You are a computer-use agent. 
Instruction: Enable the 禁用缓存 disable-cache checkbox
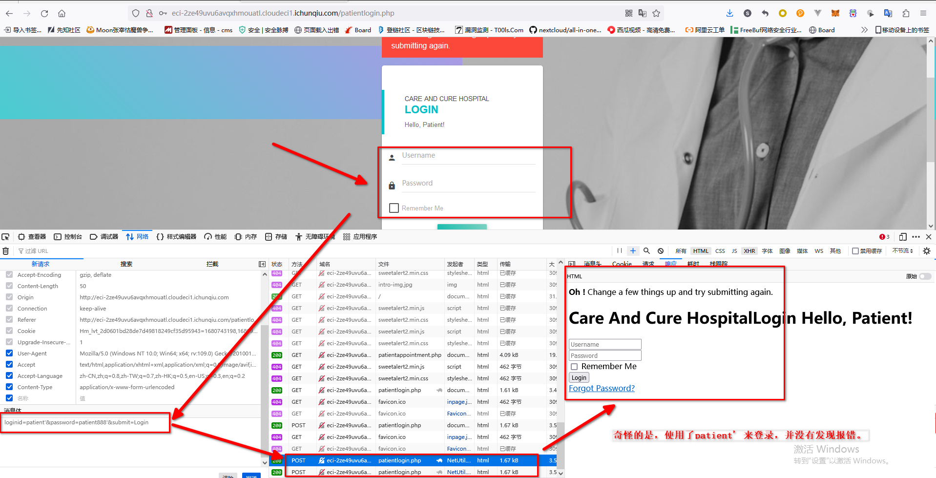pyautogui.click(x=855, y=251)
